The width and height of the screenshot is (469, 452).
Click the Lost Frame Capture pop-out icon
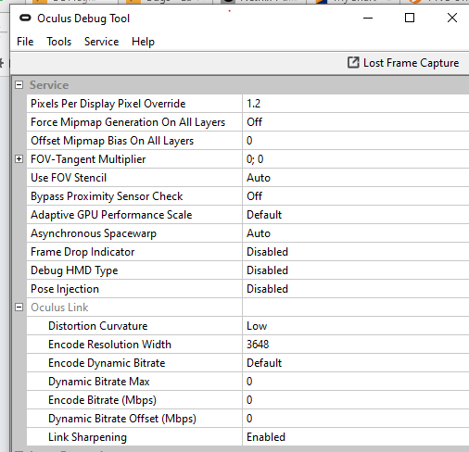tap(353, 63)
